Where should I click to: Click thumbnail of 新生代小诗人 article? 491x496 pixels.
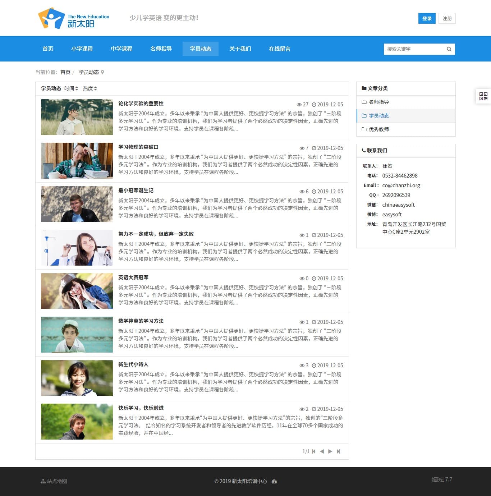[77, 378]
